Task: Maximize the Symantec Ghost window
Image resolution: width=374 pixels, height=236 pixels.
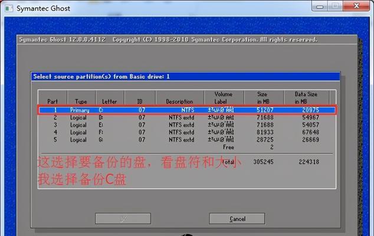Action: pos(335,6)
